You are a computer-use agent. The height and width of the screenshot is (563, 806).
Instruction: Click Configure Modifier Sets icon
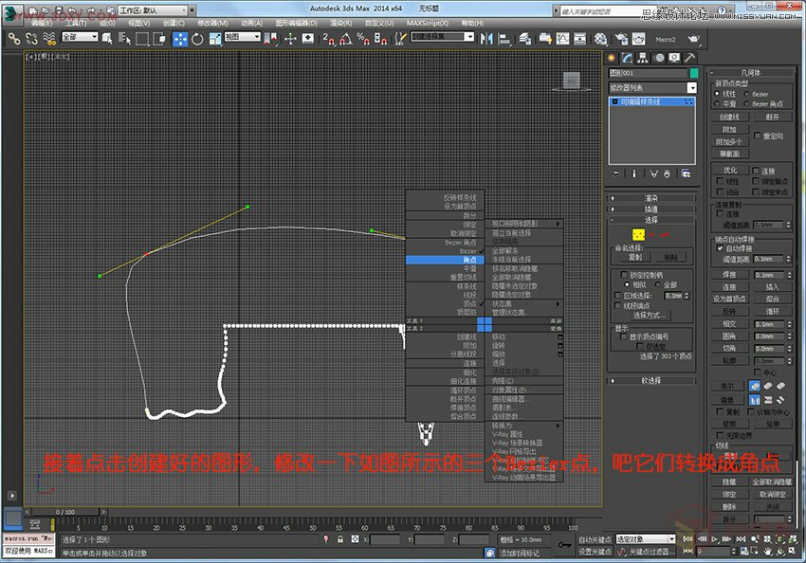(x=687, y=173)
